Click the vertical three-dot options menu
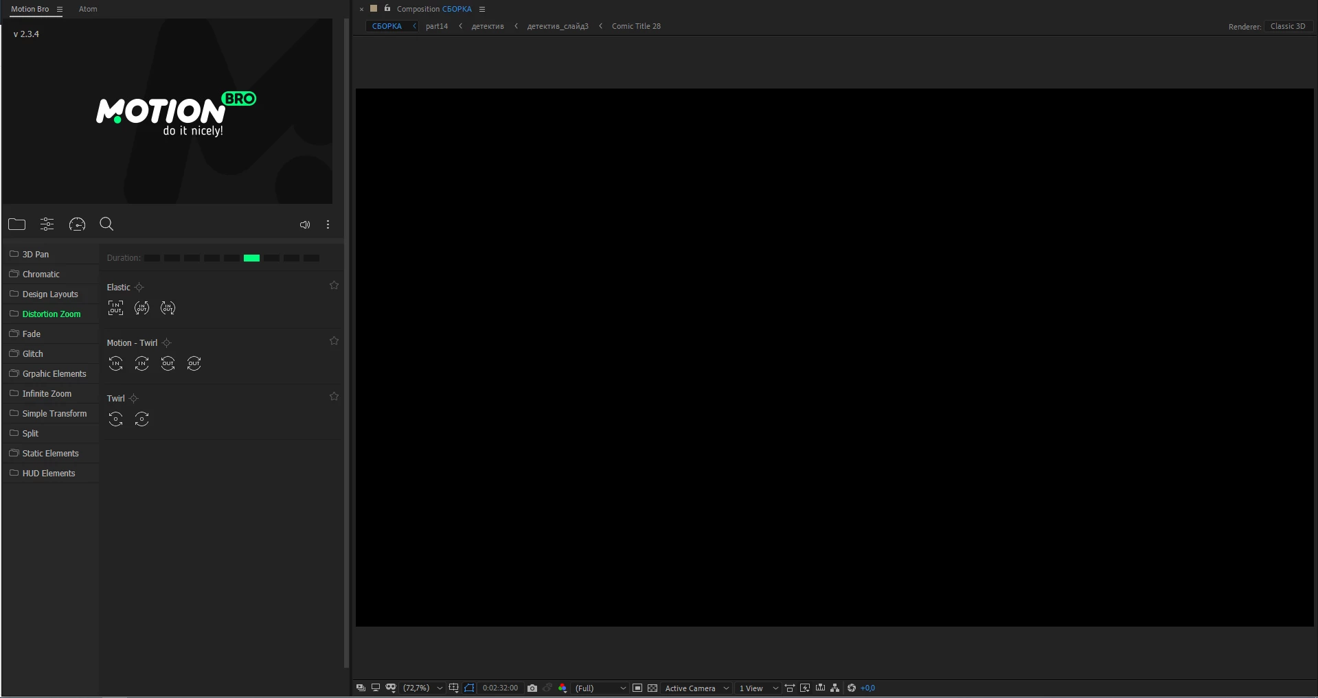1318x698 pixels. coord(328,224)
